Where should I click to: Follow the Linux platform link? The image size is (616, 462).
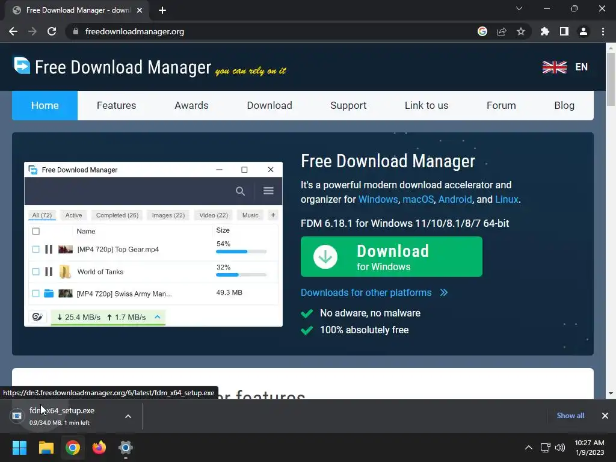click(x=507, y=199)
